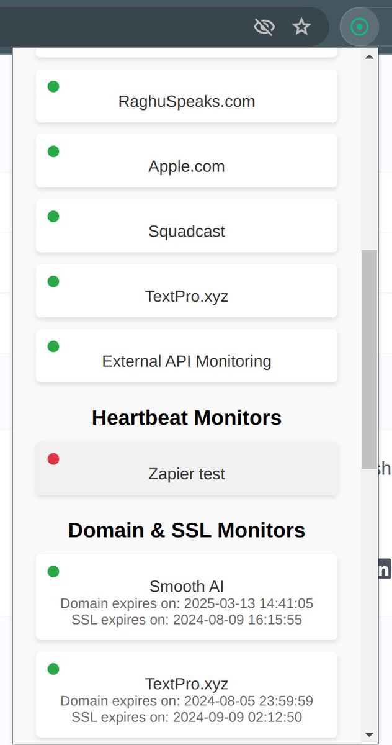Click the green monitoring extension icon

[360, 27]
